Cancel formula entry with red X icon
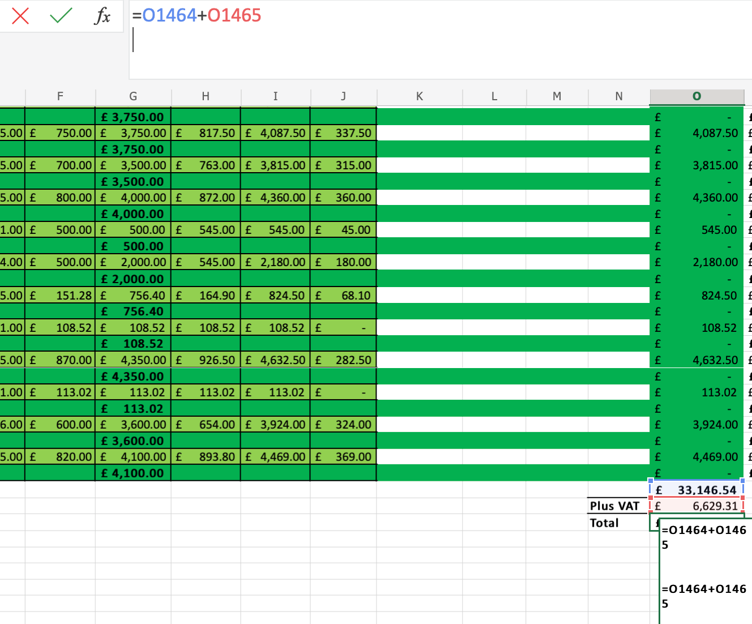 [x=20, y=16]
